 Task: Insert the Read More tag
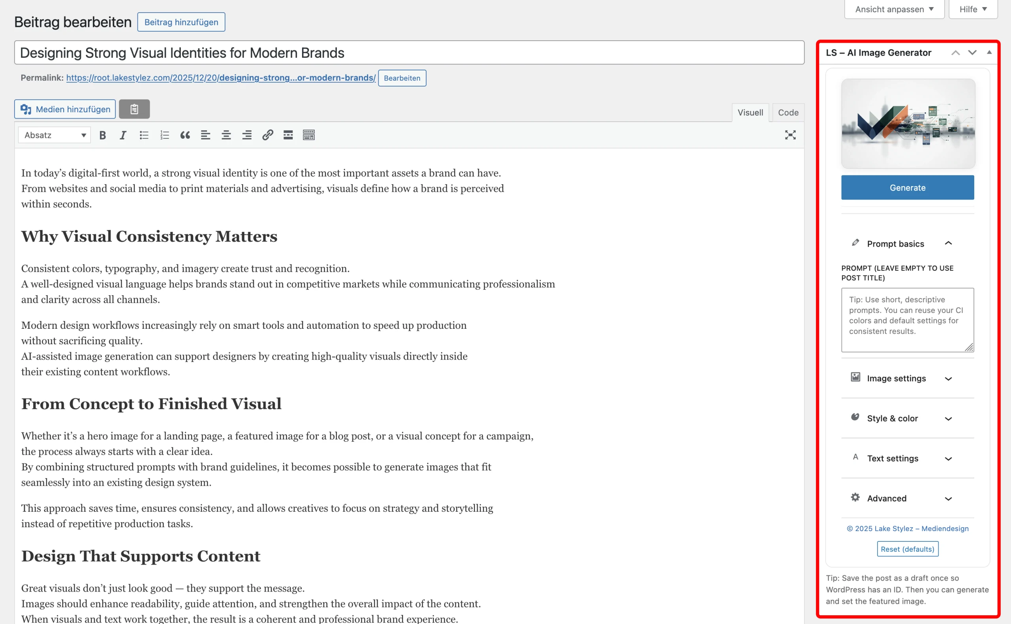pyautogui.click(x=288, y=135)
